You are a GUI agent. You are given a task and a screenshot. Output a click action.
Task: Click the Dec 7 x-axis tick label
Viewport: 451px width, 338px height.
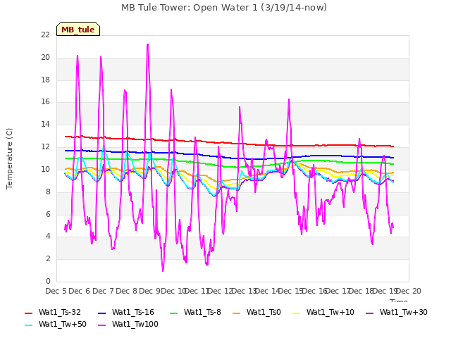(103, 291)
